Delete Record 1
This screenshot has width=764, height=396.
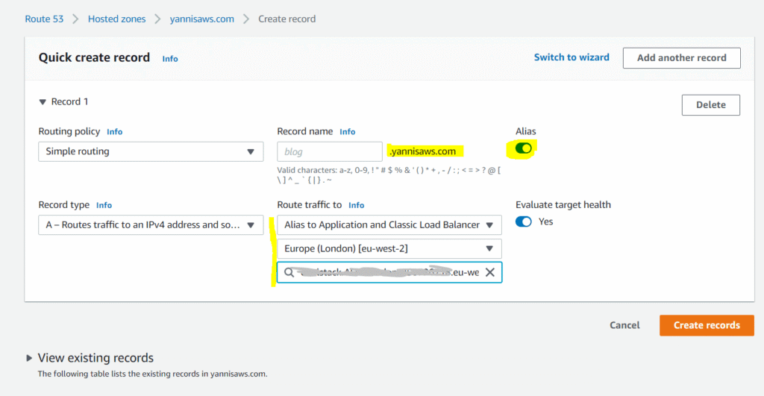(x=710, y=105)
